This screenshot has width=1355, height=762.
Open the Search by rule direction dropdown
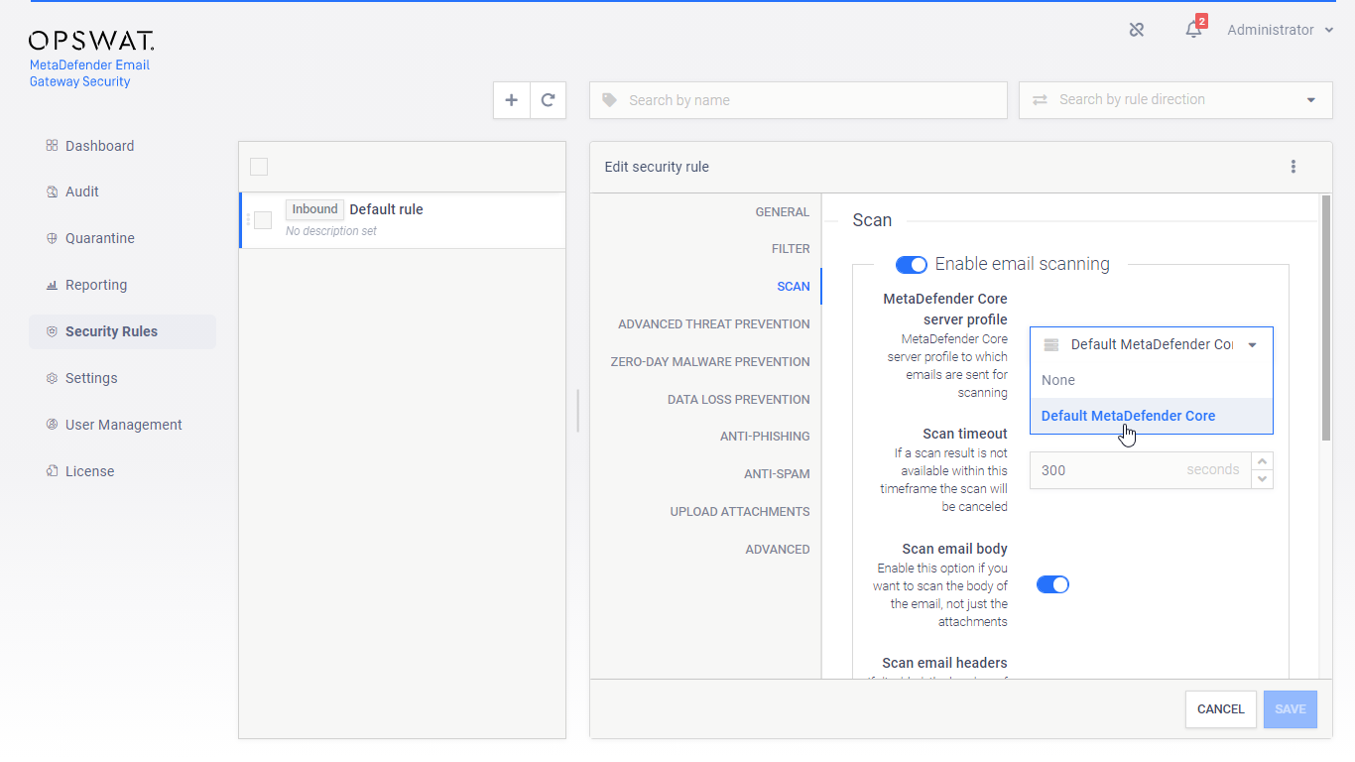coord(1175,100)
